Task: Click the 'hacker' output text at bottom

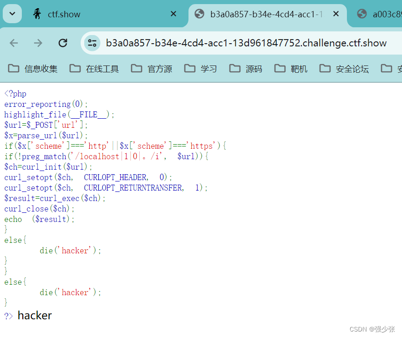Action: 35,316
